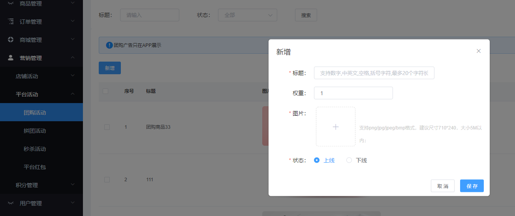Close the 新增 dialog with X icon
515x216 pixels.
tap(479, 51)
